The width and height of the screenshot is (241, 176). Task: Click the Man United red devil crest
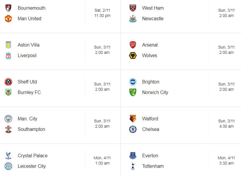[8, 18]
